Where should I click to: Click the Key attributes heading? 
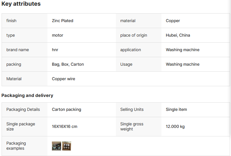click(21, 4)
